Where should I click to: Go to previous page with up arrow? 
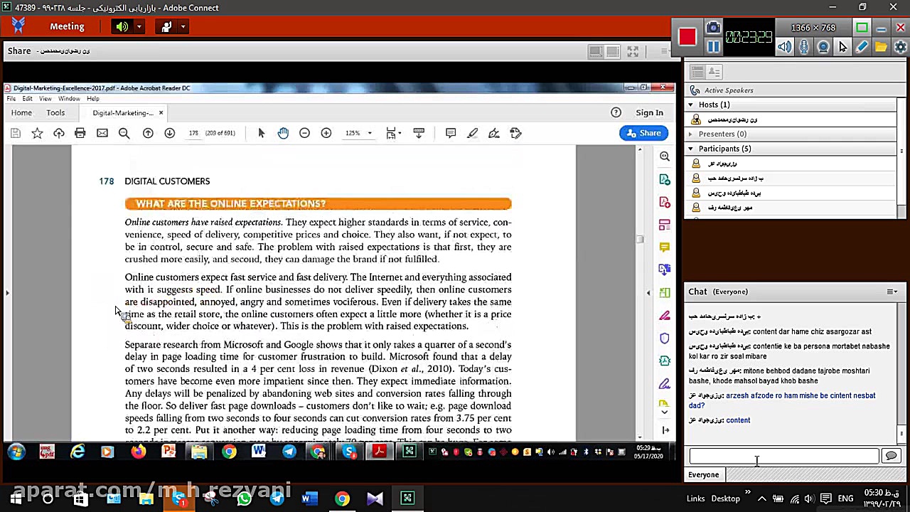[x=148, y=133]
